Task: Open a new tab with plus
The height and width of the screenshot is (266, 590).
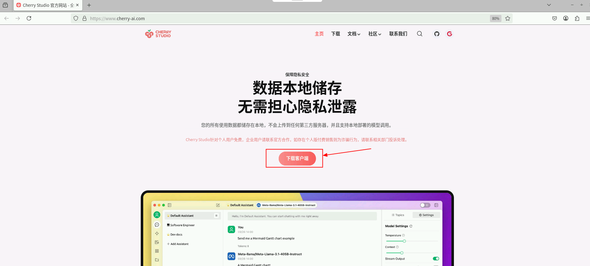Action: 89,5
